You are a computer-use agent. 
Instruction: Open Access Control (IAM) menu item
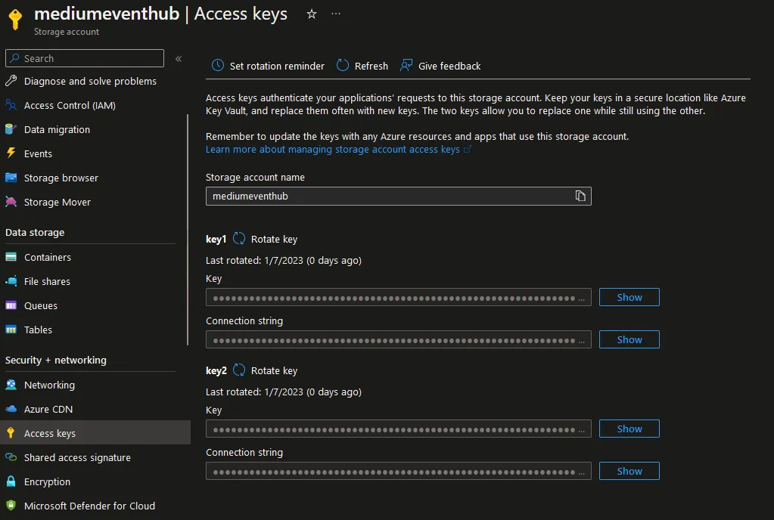click(x=70, y=106)
